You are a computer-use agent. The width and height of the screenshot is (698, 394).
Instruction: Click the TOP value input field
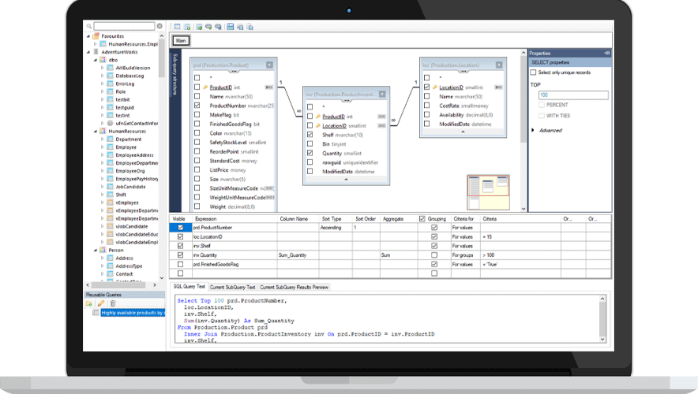click(573, 95)
